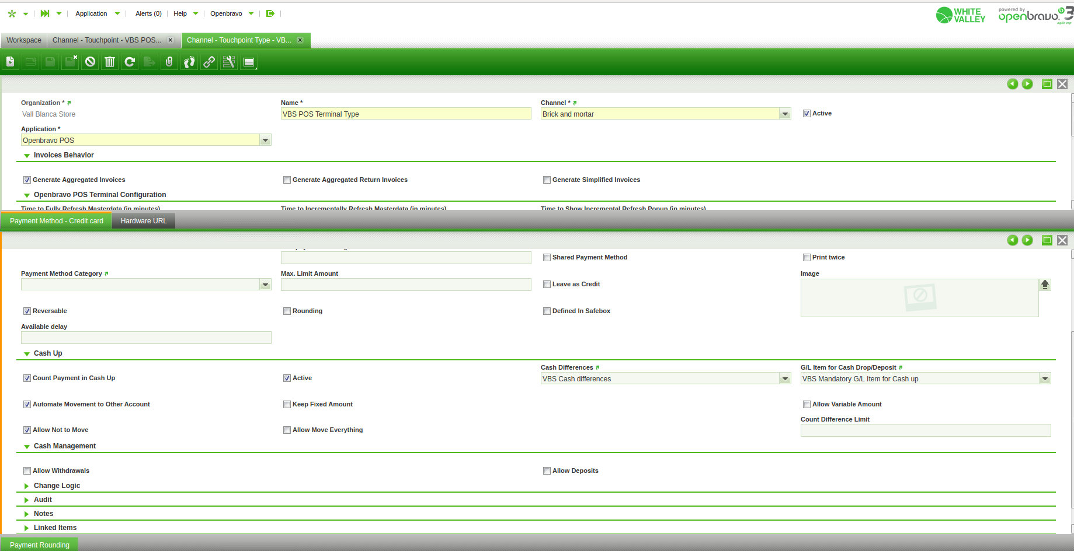Open attachments with the paperclip icon

pos(169,62)
